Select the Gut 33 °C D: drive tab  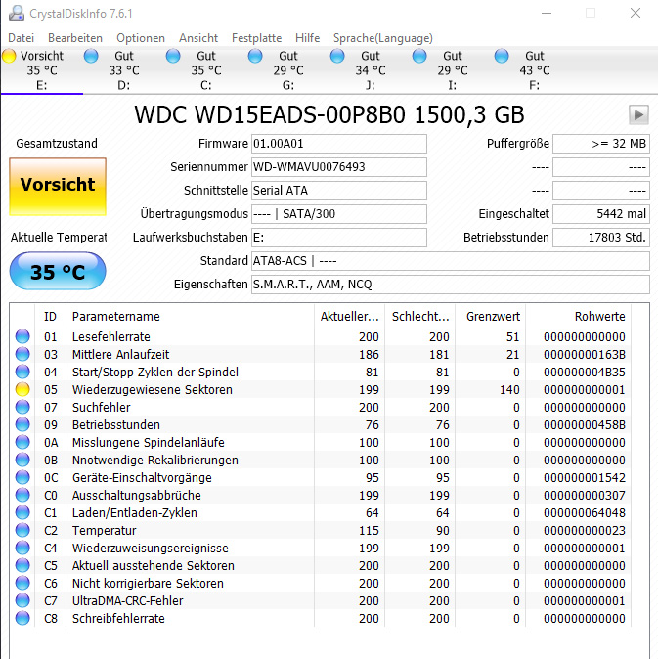(123, 70)
